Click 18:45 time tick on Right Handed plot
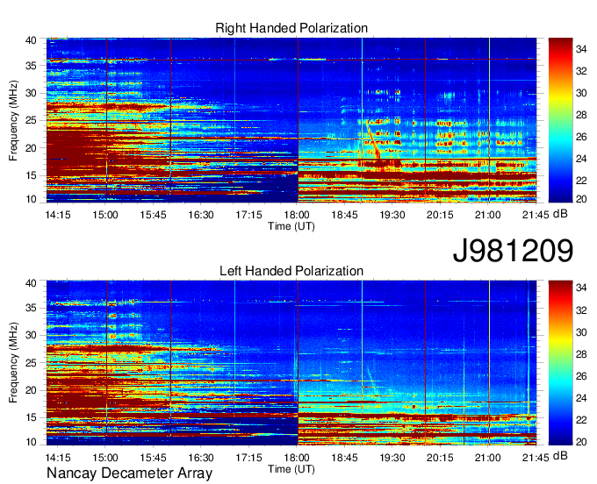 344,215
